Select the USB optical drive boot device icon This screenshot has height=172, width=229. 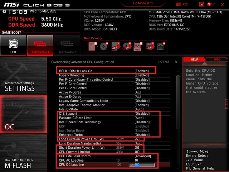(x=127, y=46)
